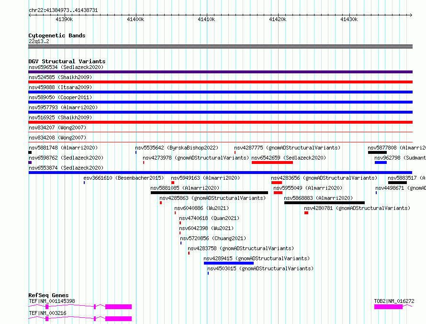Click nsv5881748 (Almarri2020) label

point(63,148)
